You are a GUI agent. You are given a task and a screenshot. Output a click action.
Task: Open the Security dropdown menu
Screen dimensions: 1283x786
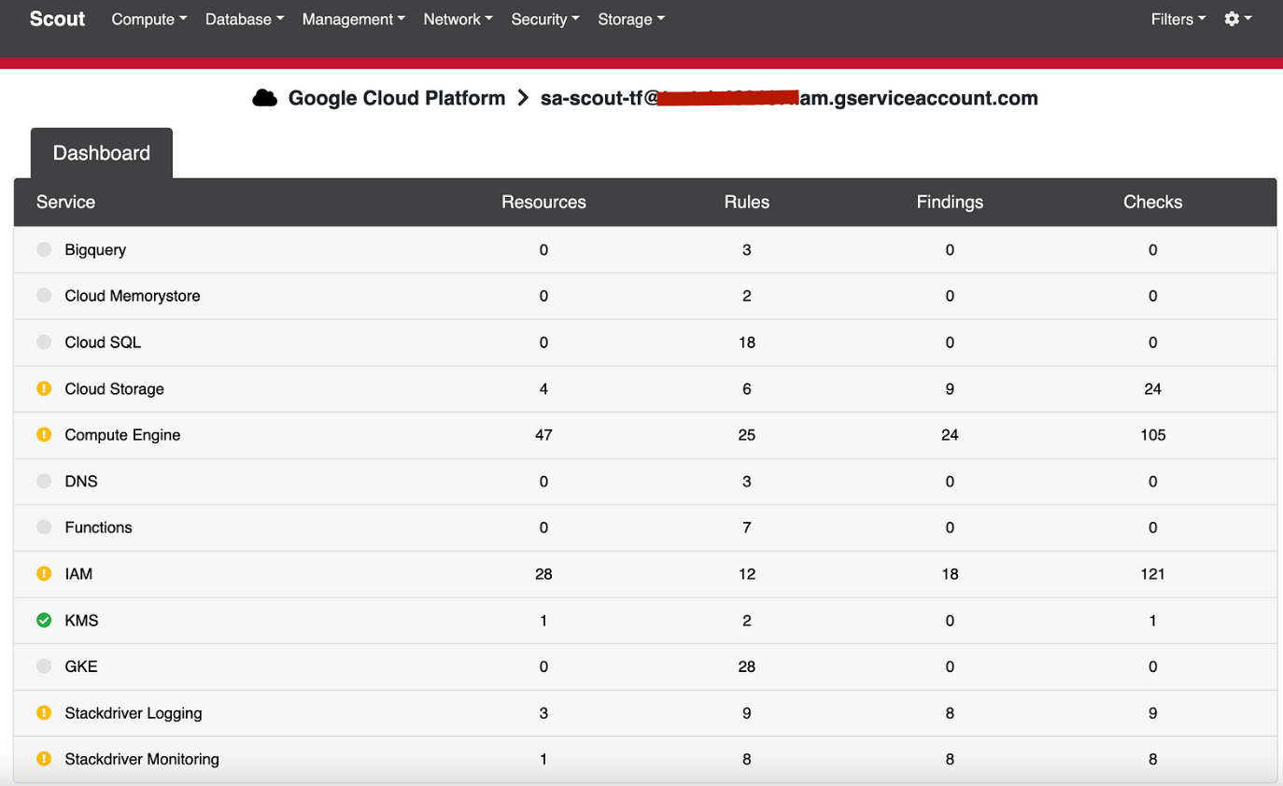click(x=545, y=19)
